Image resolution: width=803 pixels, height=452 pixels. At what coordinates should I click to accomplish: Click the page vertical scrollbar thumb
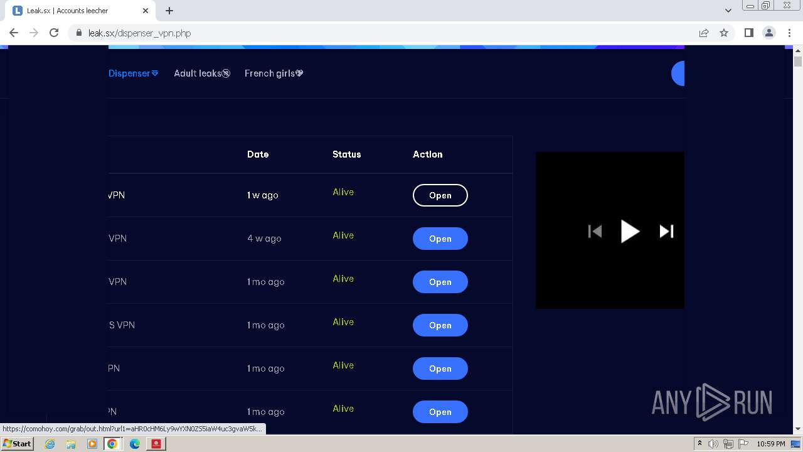pos(798,61)
